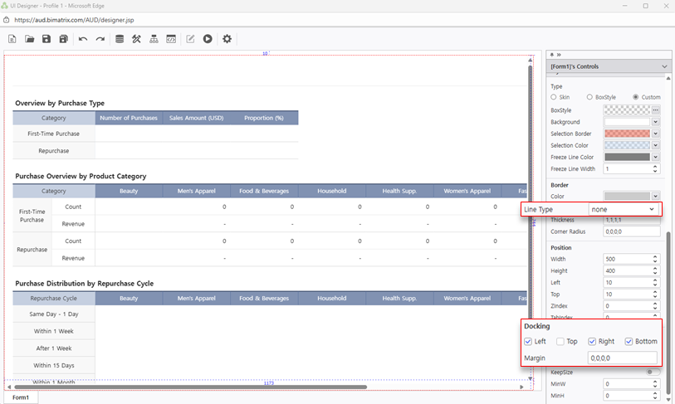This screenshot has height=404, width=675.
Task: Click the Redo arrow icon
Action: 100,39
